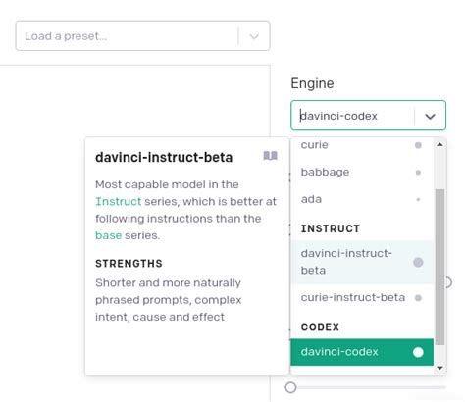Viewport: 465px width, 402px height.
Task: Pick the highlighted davinci-codex option
Action: pos(362,352)
